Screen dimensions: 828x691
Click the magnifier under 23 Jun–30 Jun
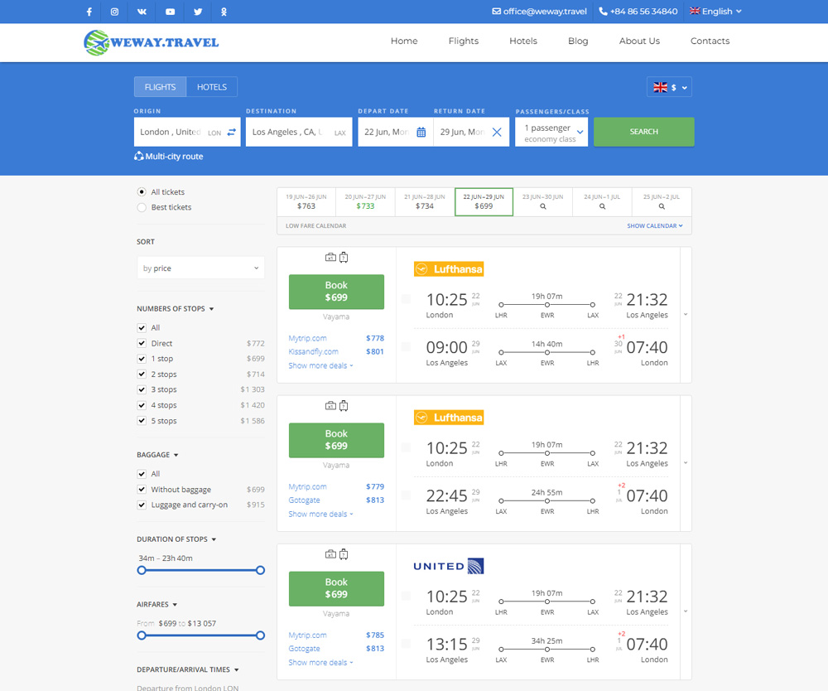(543, 206)
